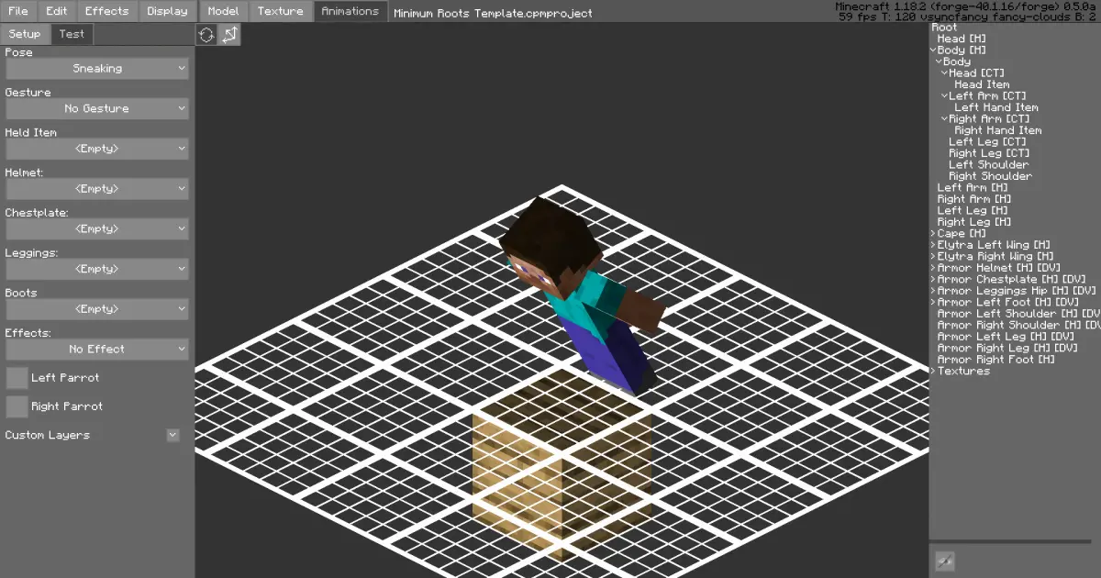Open the Pose dropdown showing Sneaking
1101x578 pixels.
click(97, 69)
